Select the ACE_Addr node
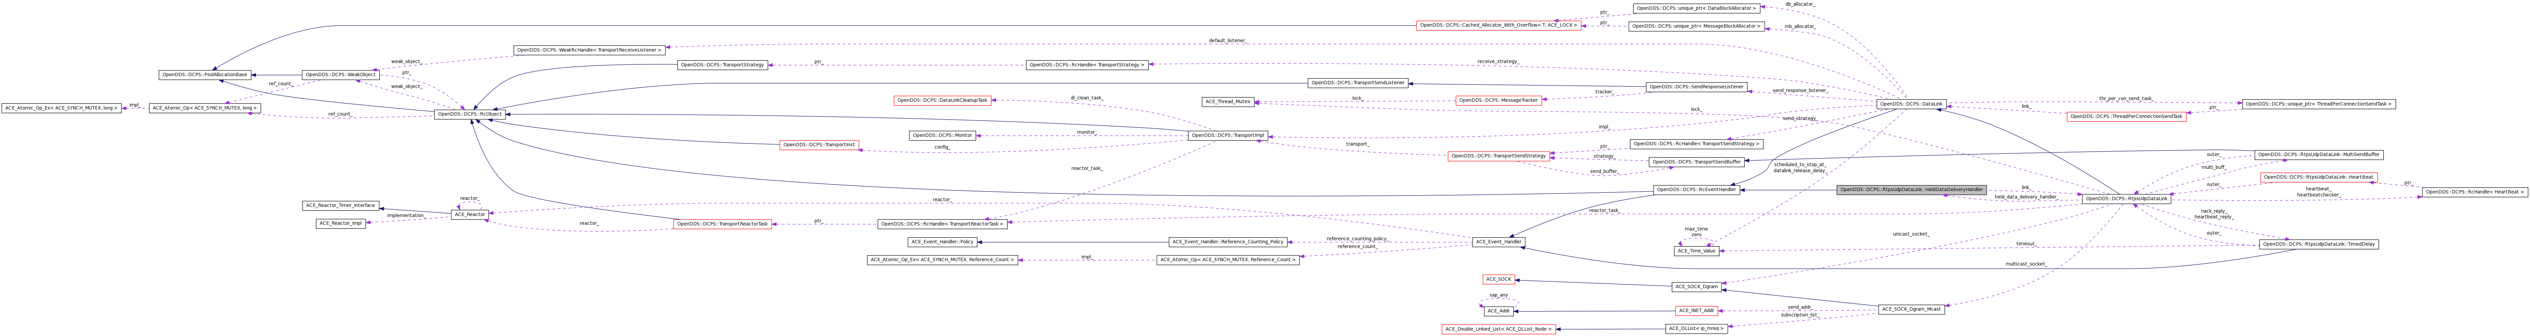The height and width of the screenshot is (336, 2530). click(x=1499, y=311)
